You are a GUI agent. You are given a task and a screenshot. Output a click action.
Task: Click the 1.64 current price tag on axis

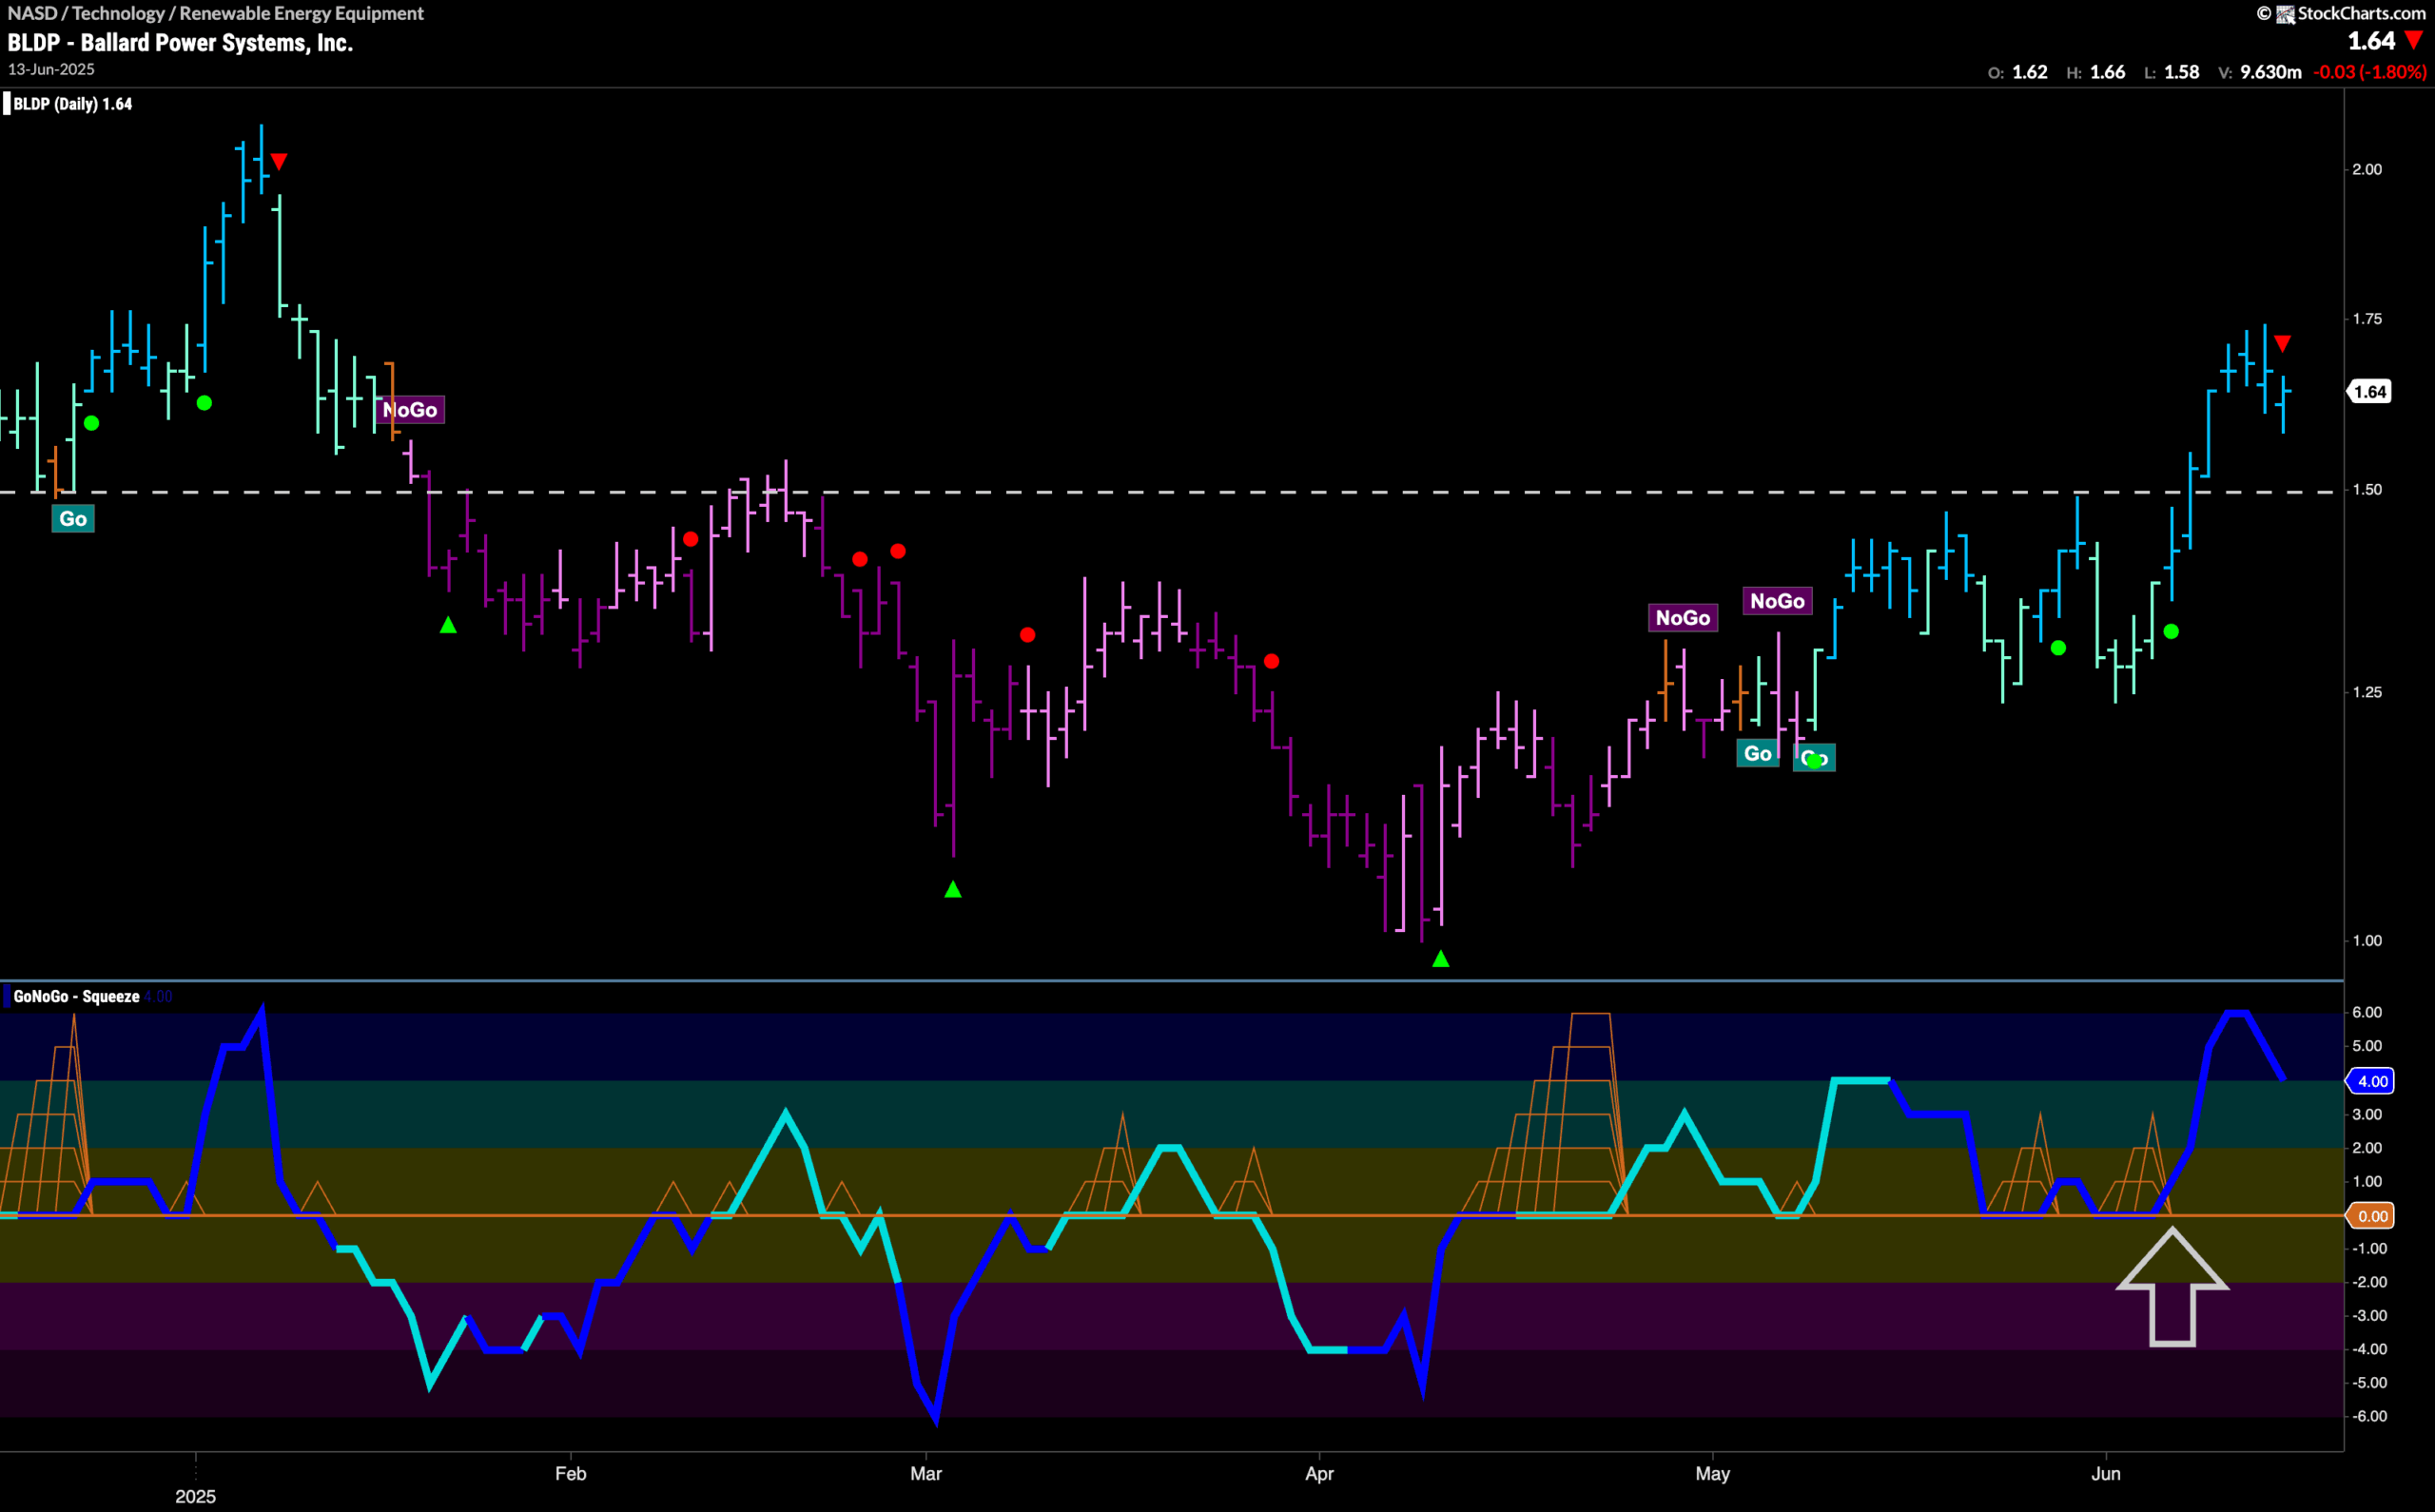pos(2370,392)
